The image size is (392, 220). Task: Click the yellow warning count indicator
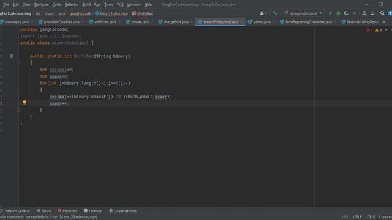[x=379, y=30]
